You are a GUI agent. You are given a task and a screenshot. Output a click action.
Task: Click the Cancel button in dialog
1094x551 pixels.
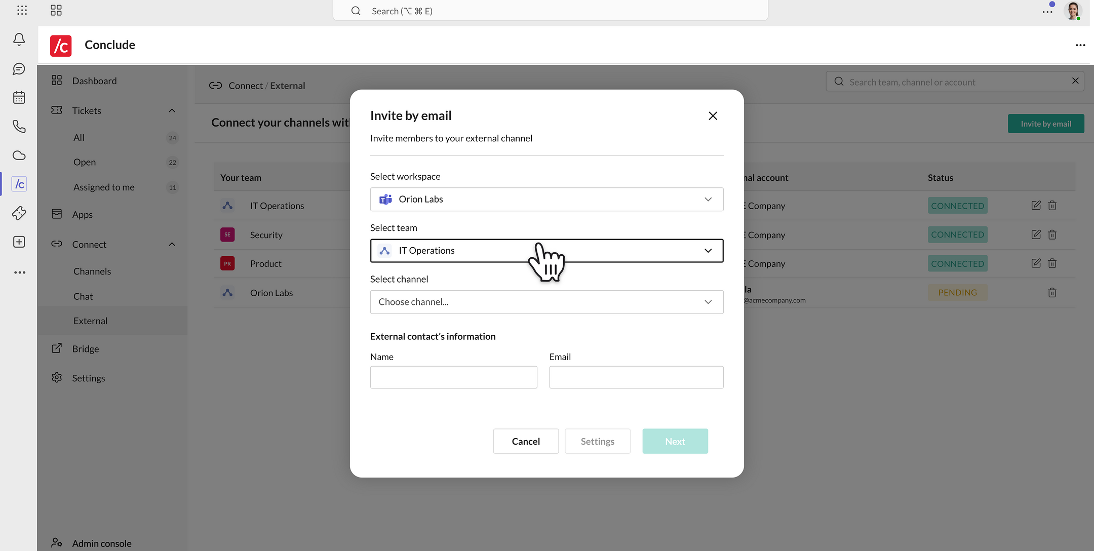pyautogui.click(x=526, y=441)
